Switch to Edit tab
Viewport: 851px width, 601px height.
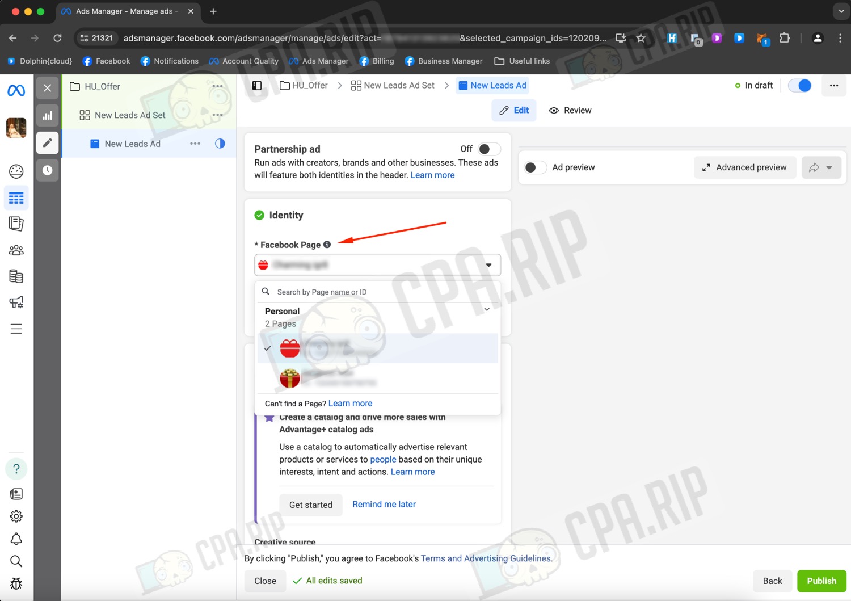click(x=514, y=110)
